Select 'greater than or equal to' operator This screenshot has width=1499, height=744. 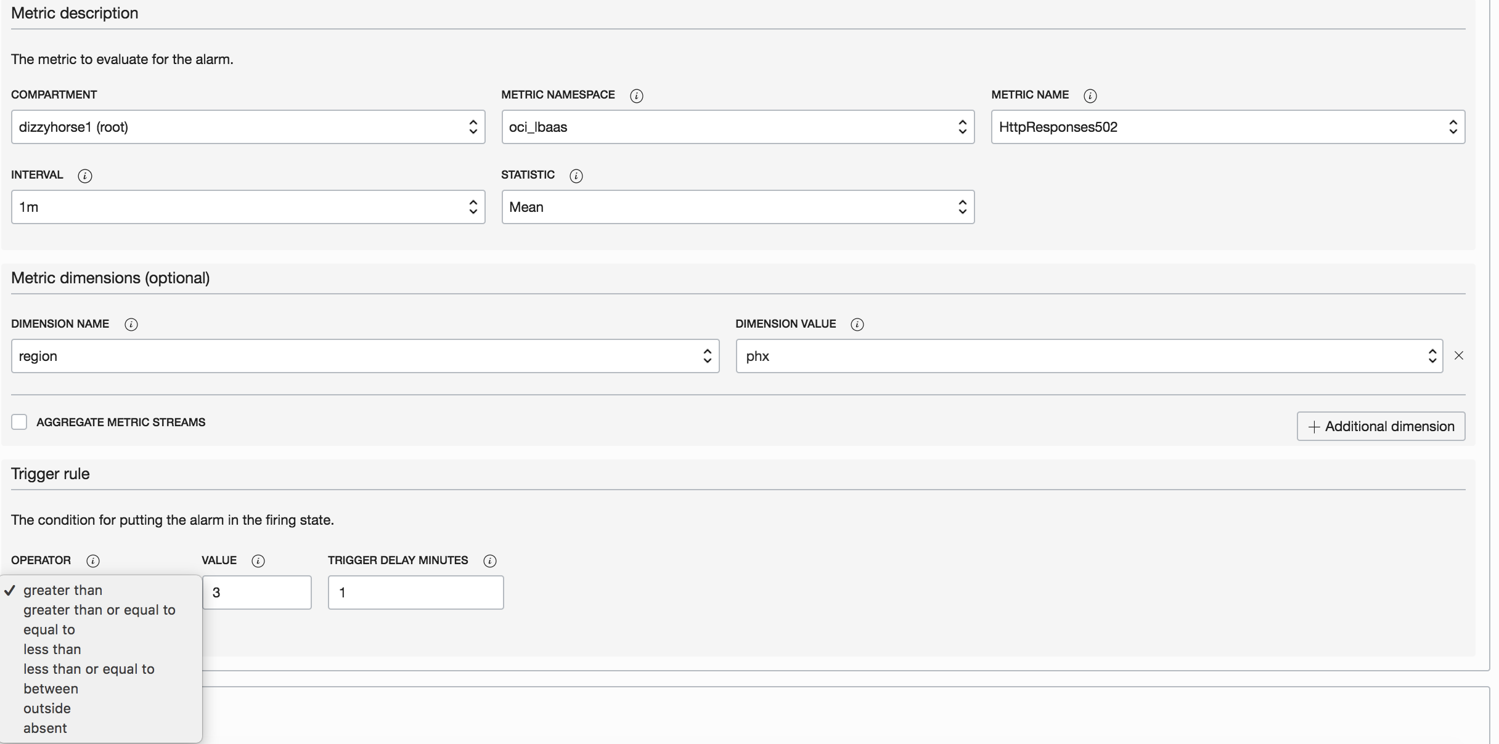(99, 610)
